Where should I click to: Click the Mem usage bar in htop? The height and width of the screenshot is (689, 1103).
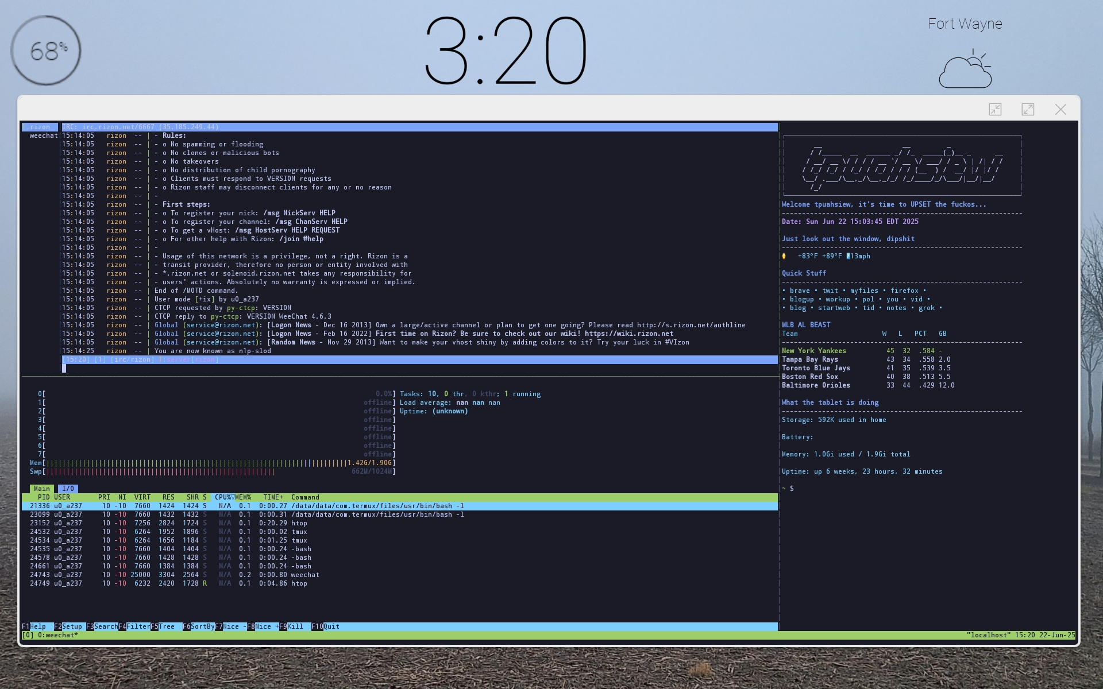[x=213, y=463]
